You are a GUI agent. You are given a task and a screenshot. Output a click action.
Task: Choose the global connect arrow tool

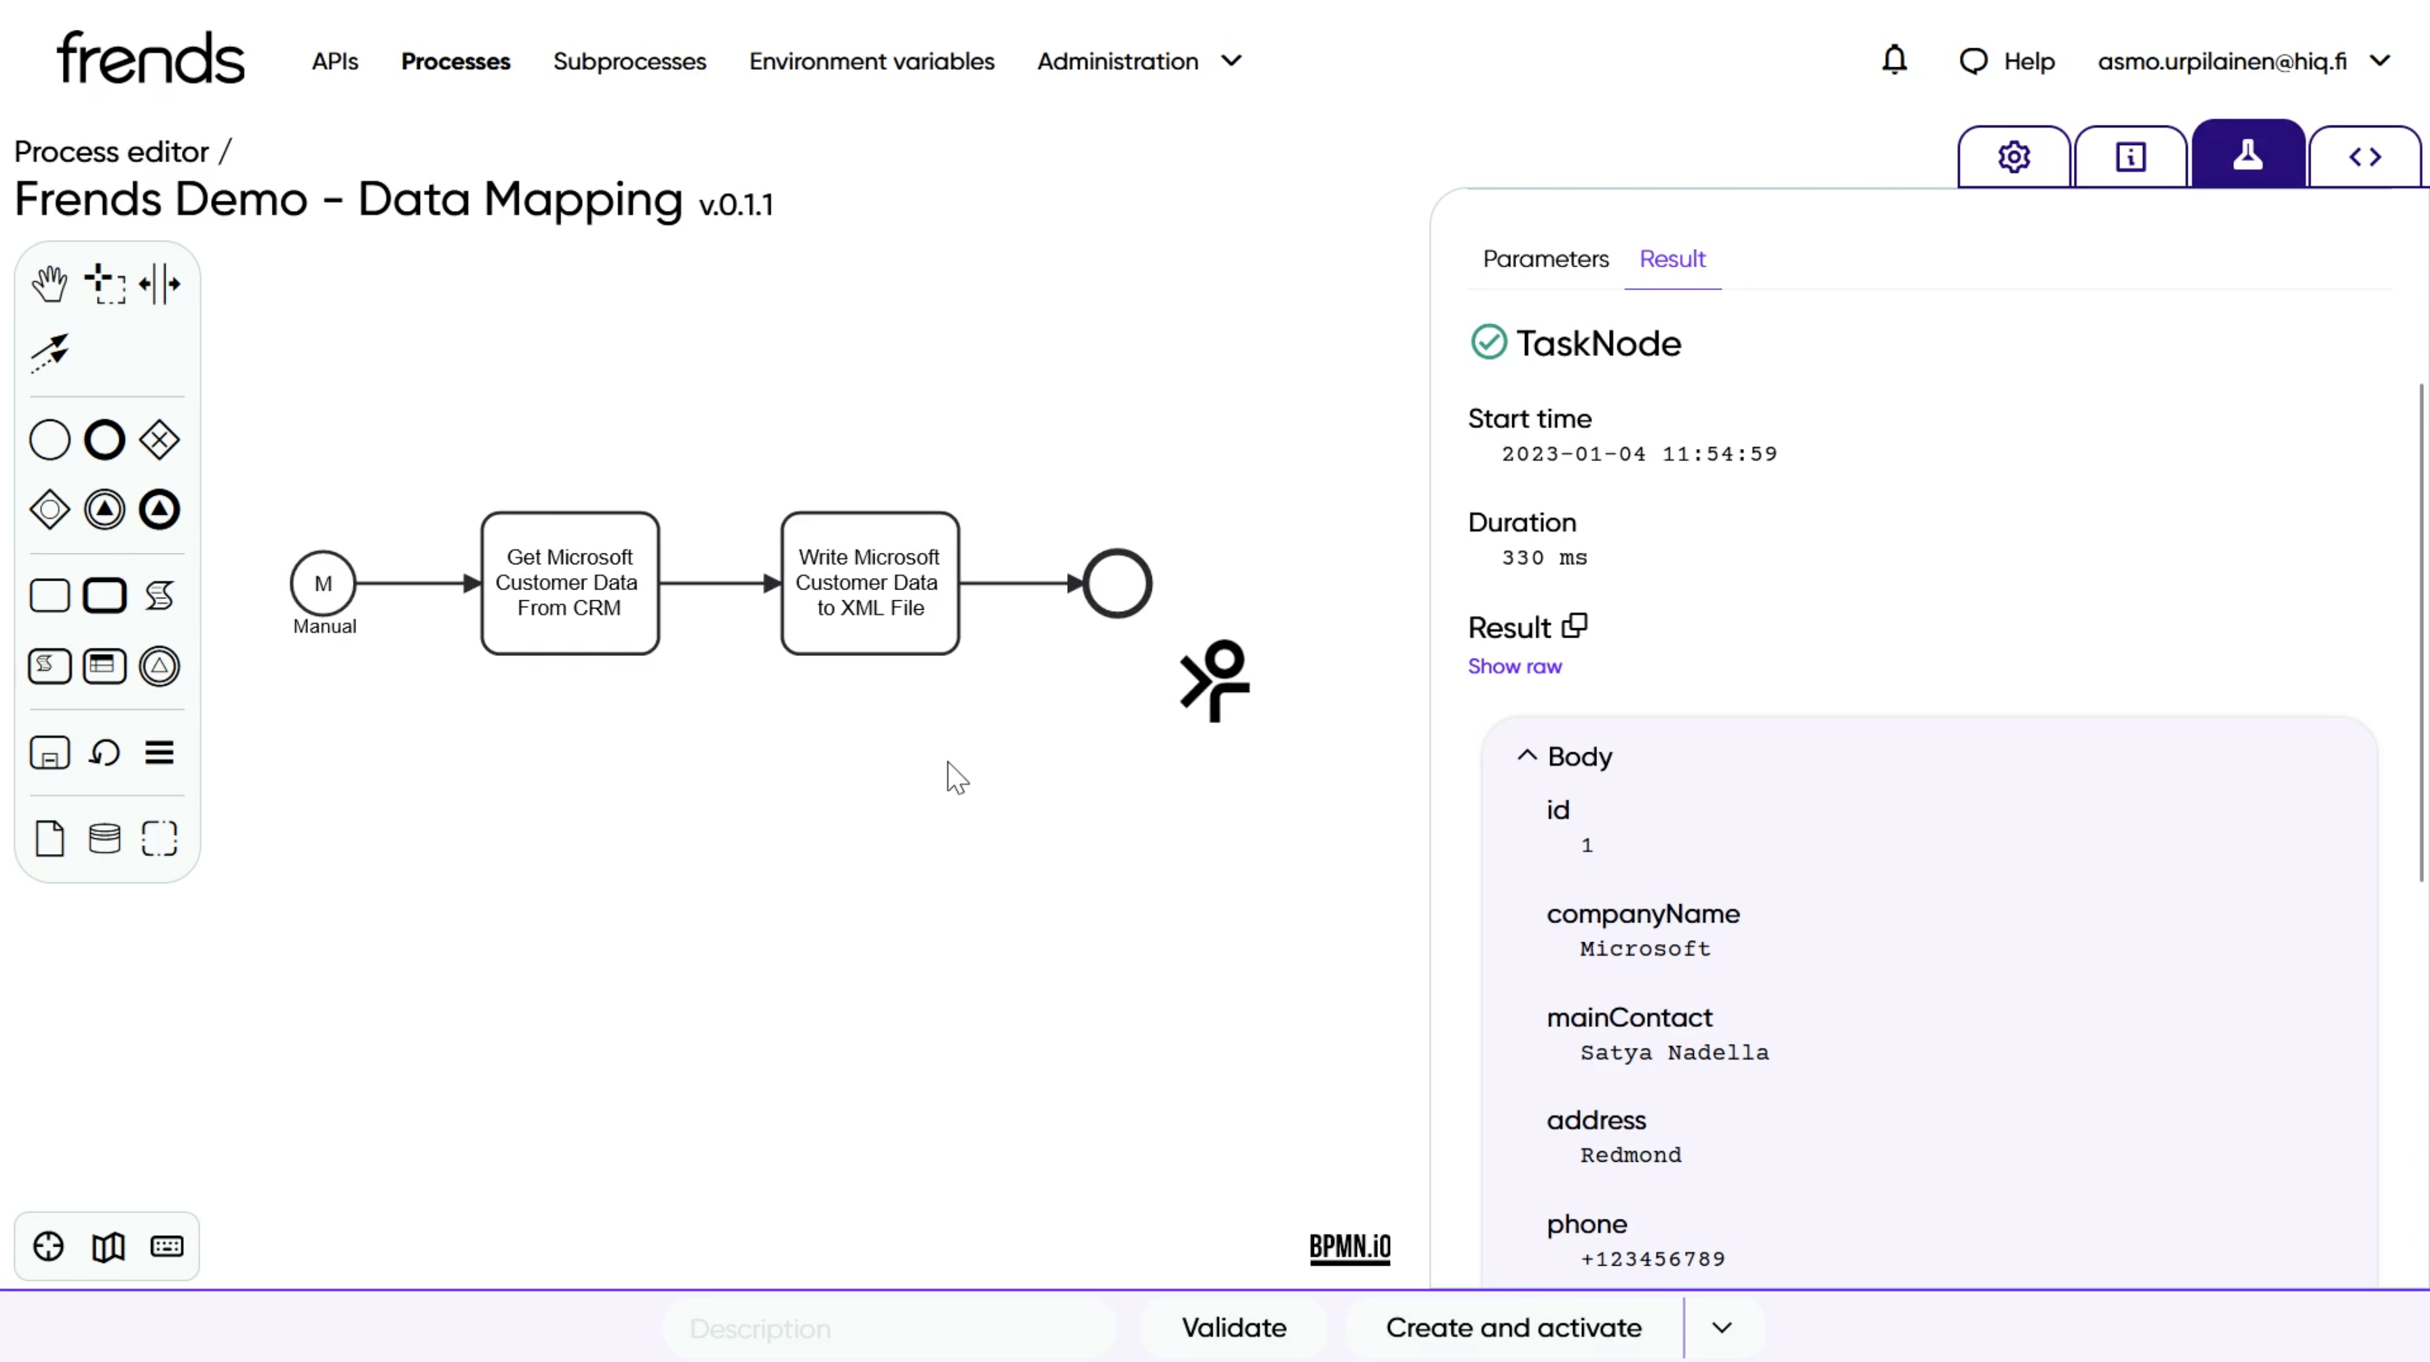[x=49, y=352]
